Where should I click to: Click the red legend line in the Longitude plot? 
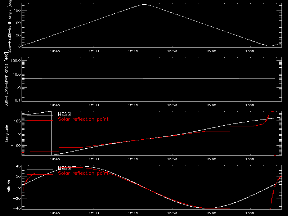(40, 121)
